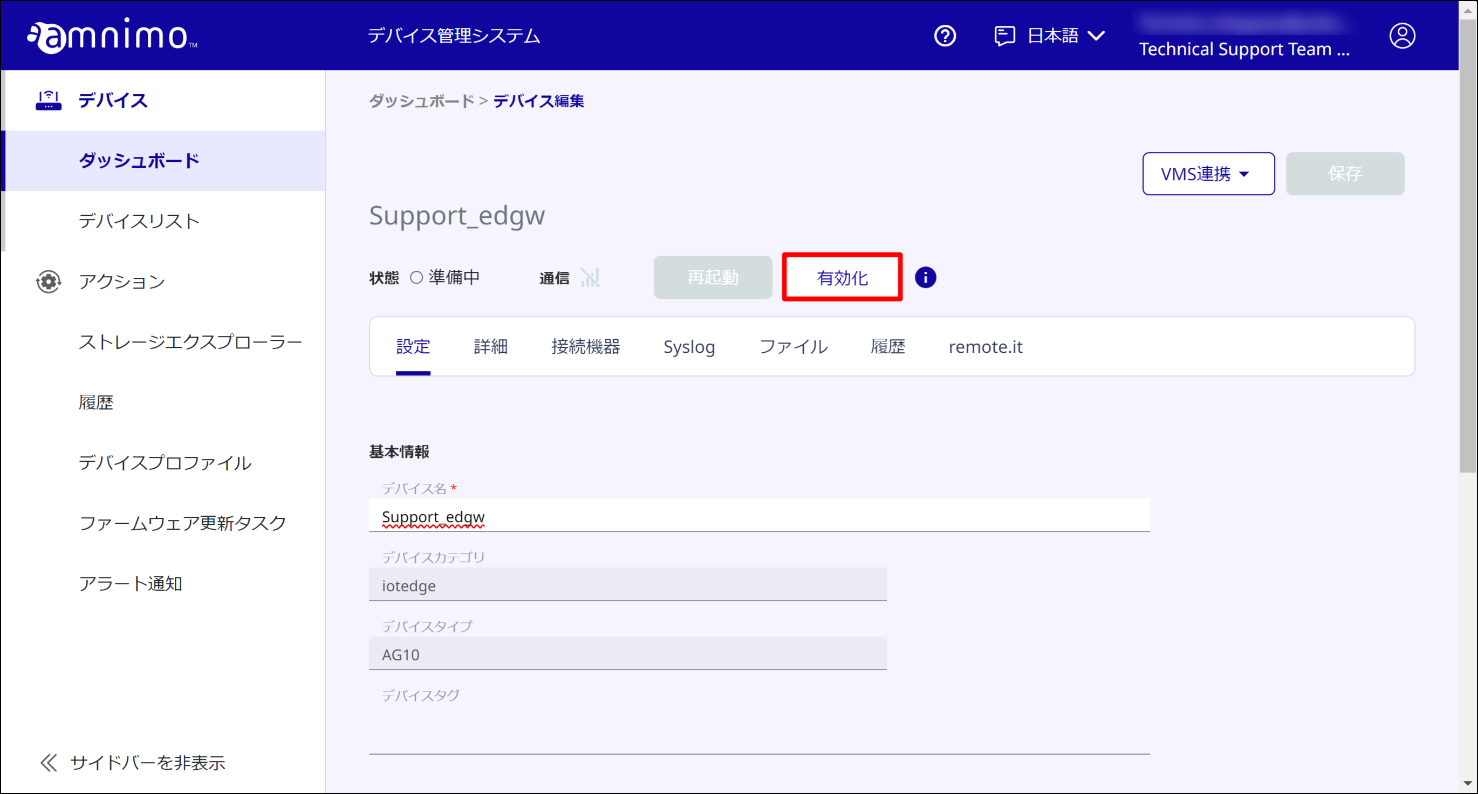Image resolution: width=1478 pixels, height=794 pixels.
Task: Click the 基本情報 section heading
Action: (x=399, y=451)
